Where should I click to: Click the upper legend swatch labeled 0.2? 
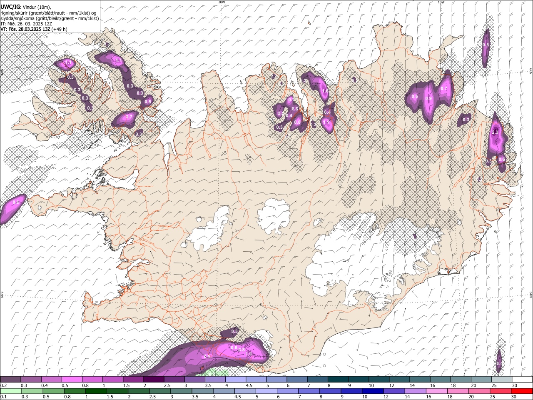(10, 380)
